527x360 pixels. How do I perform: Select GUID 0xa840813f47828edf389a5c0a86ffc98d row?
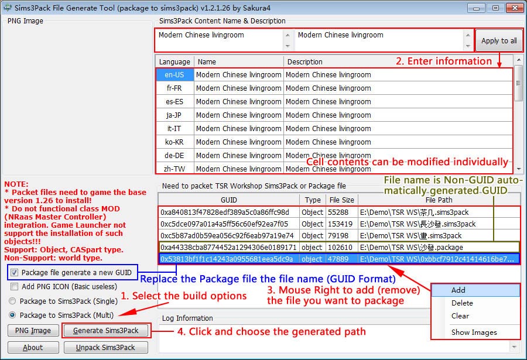[339, 212]
